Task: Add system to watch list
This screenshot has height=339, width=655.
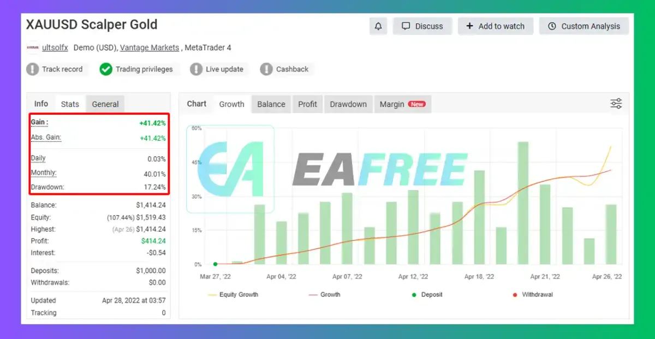Action: pyautogui.click(x=496, y=26)
